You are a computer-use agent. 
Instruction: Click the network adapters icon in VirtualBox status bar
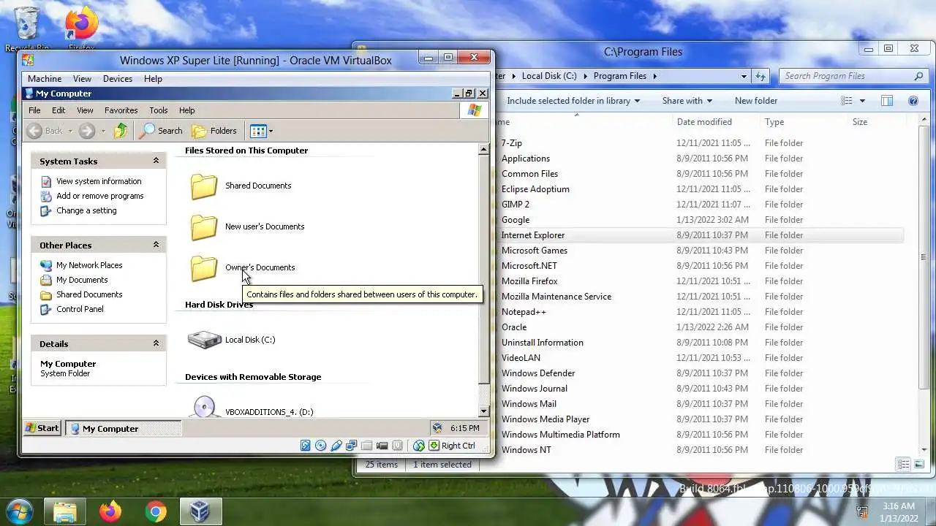351,446
